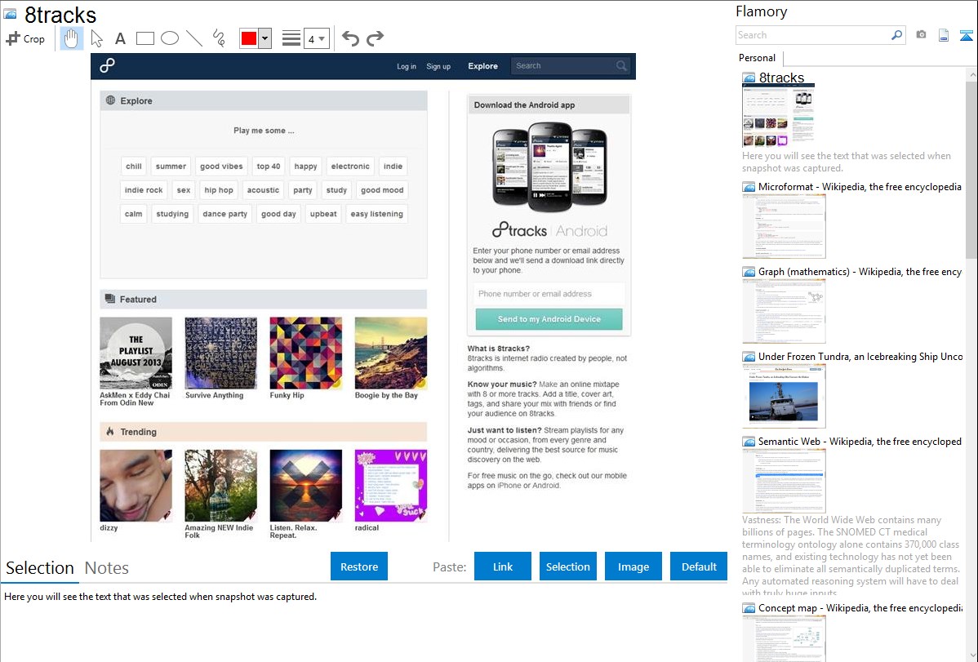Click the rightmost blue icon in Flamory header
This screenshot has height=662, width=978.
966,35
